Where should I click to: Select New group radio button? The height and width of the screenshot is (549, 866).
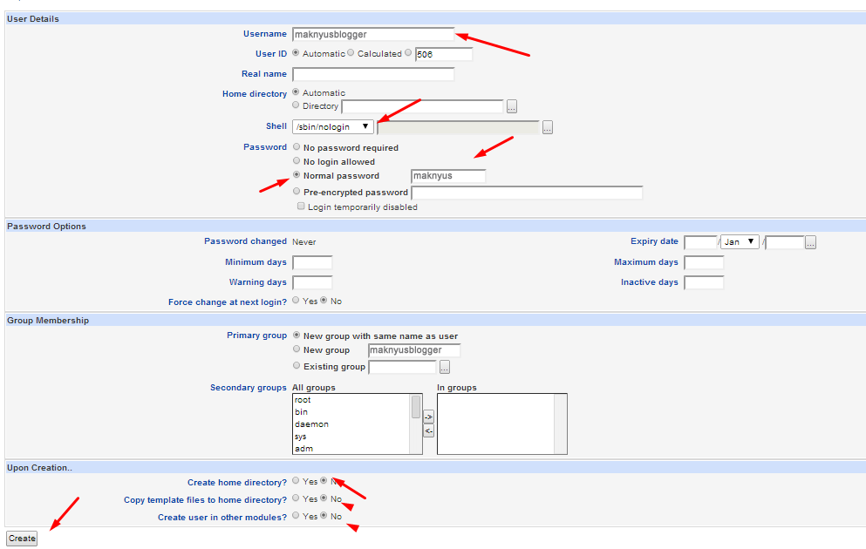[x=297, y=349]
